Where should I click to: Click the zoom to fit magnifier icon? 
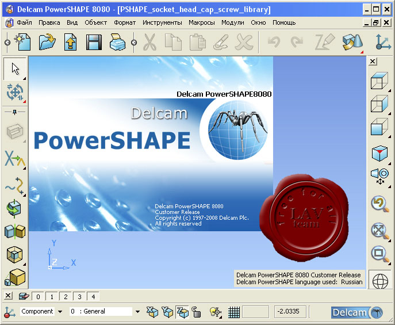380,231
